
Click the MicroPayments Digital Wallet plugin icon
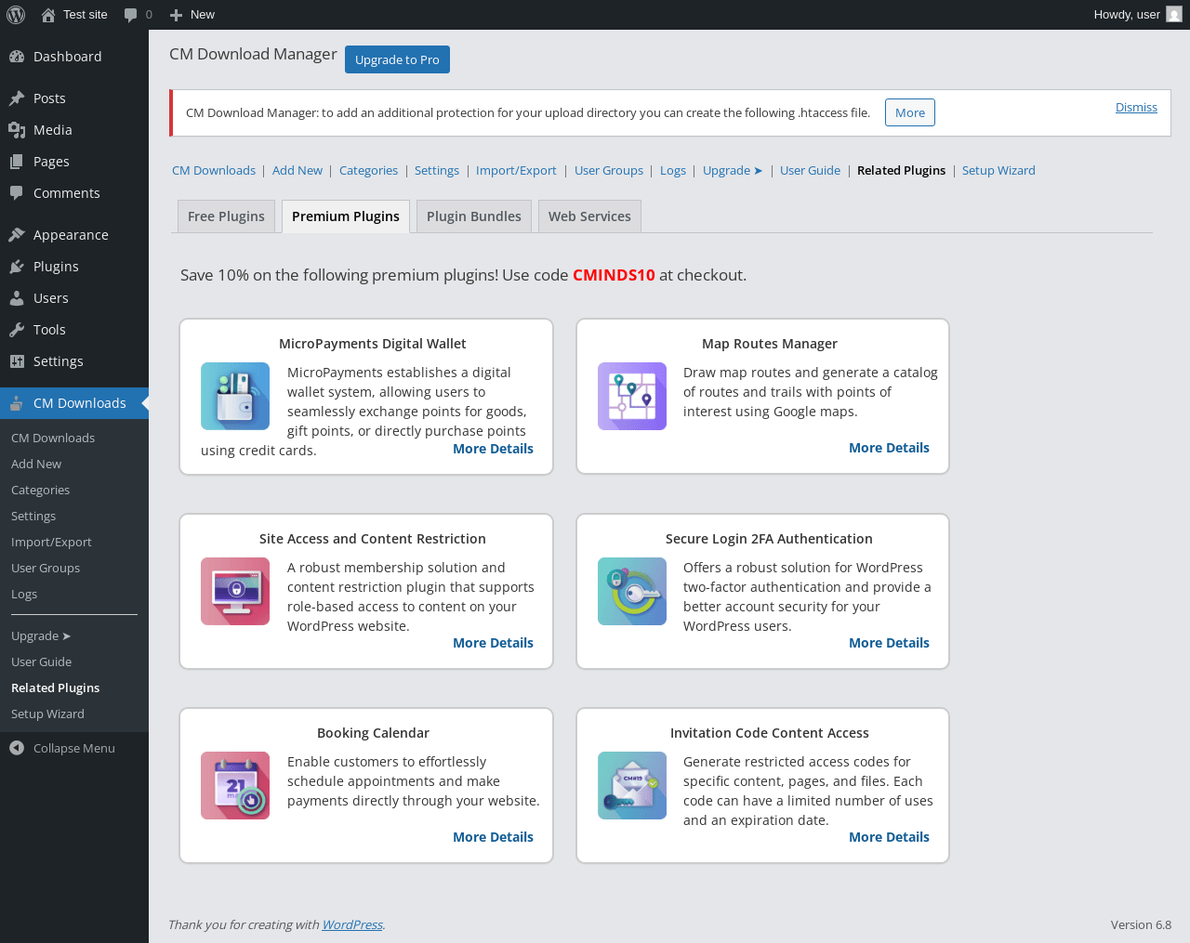[235, 396]
